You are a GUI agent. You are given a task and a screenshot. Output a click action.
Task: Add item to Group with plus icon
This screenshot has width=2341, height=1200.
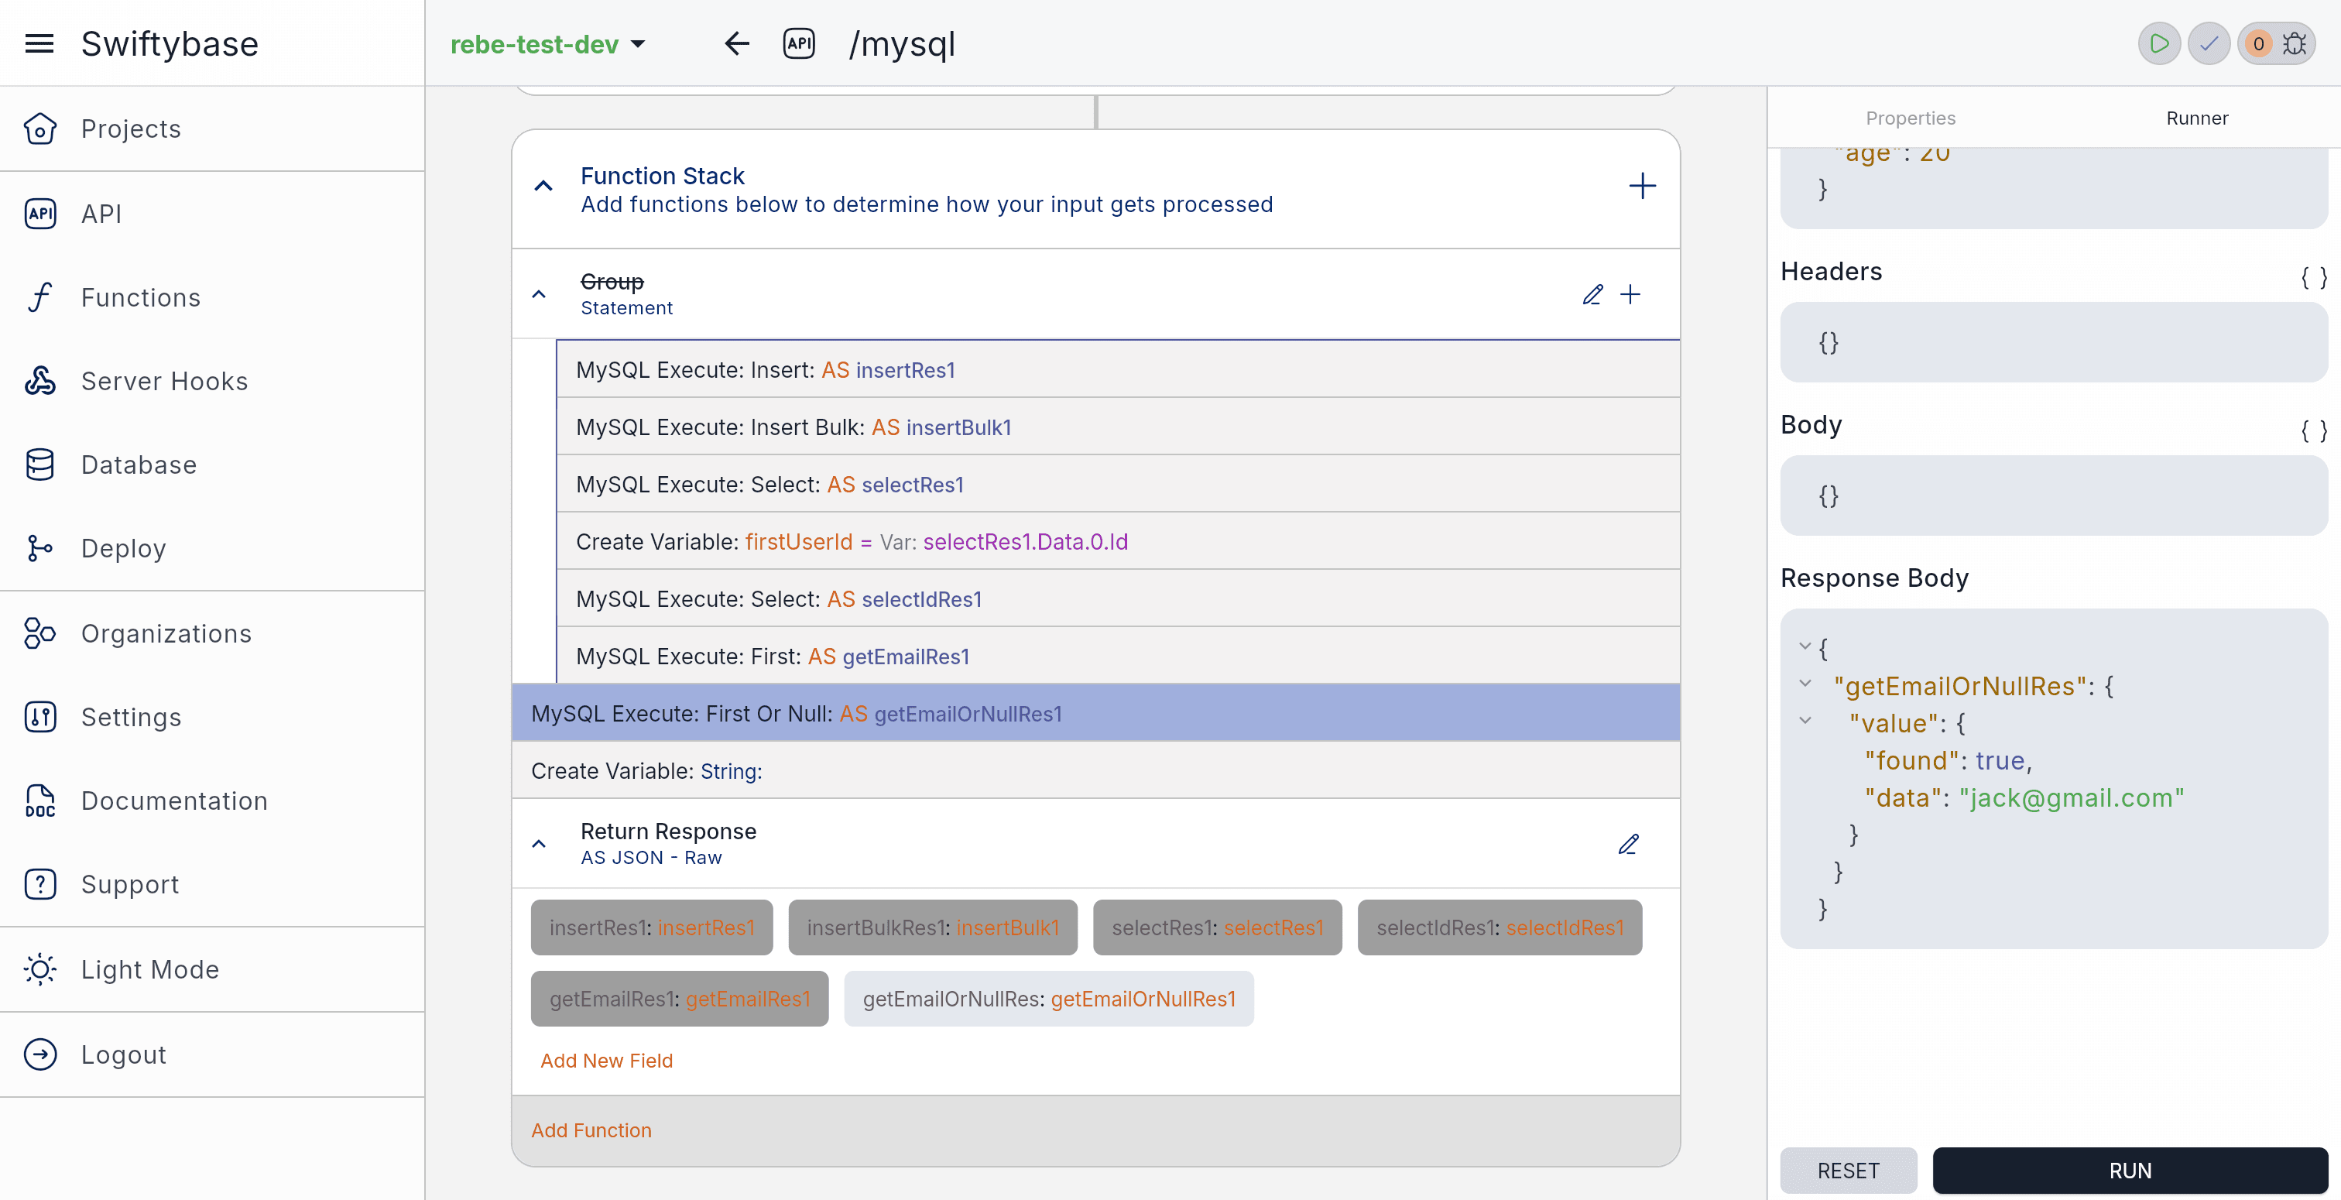[x=1631, y=294]
